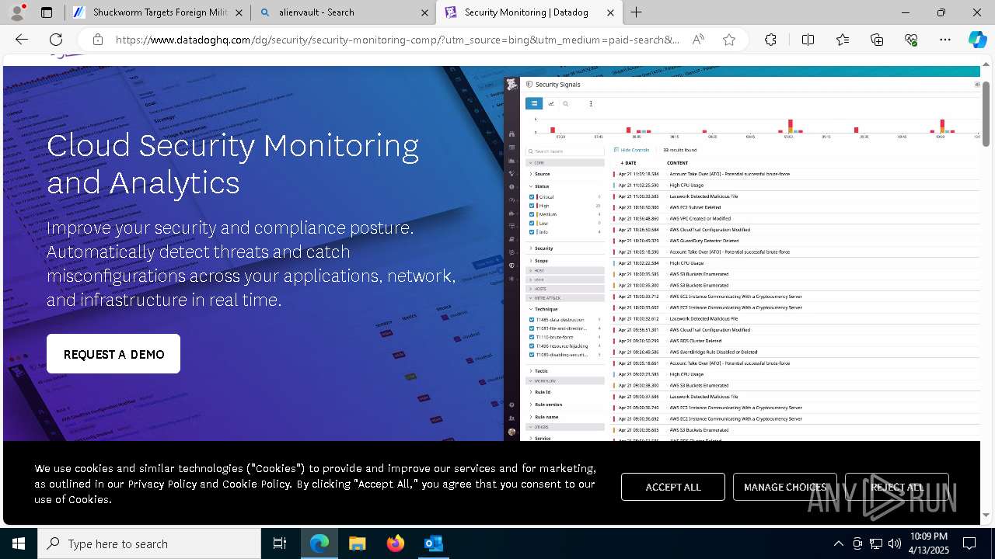Click the magnifier icon in Security Signals toolbar
995x559 pixels.
(566, 103)
